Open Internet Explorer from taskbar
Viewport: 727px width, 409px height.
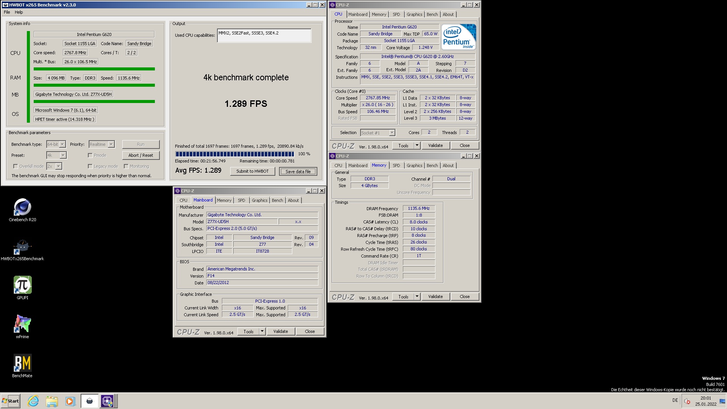tap(33, 401)
